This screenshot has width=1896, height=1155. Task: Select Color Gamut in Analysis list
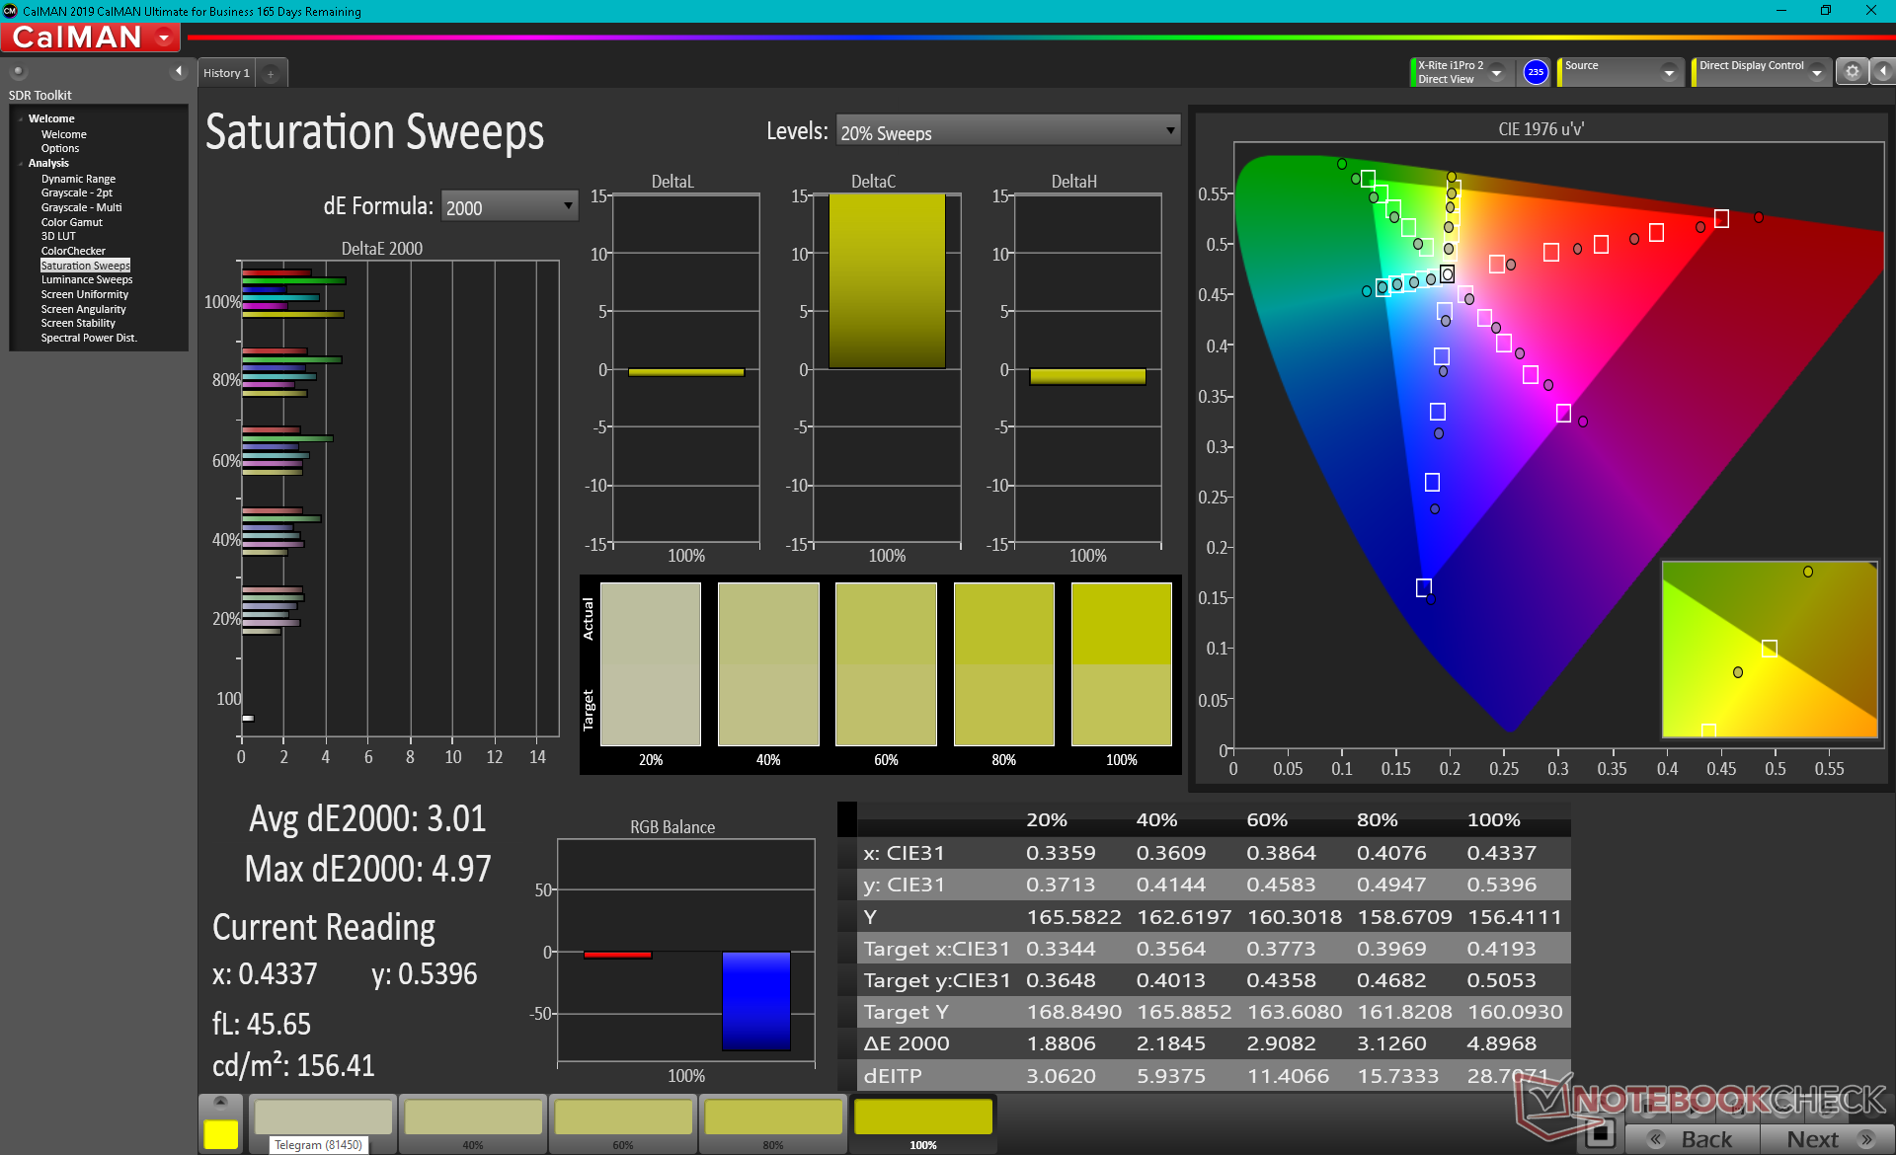(71, 222)
